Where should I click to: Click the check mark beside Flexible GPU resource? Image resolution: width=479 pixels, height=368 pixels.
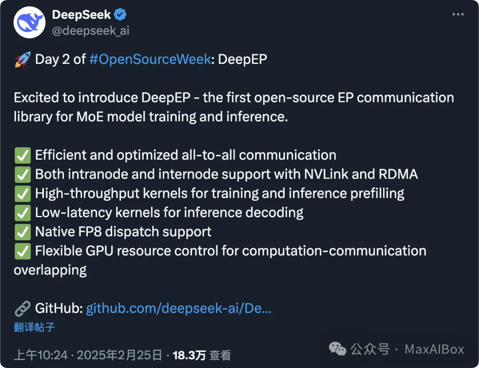[22, 251]
